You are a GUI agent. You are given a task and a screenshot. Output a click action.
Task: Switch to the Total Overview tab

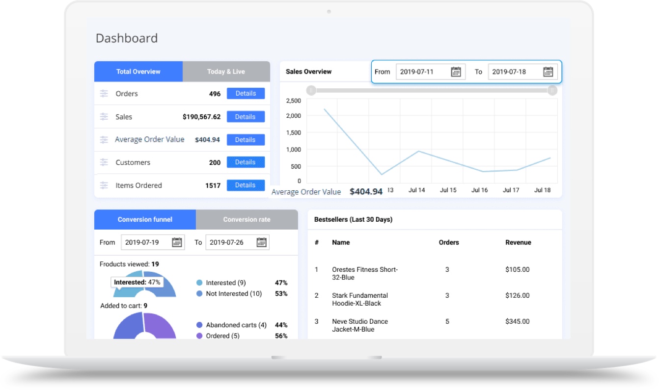coord(138,72)
